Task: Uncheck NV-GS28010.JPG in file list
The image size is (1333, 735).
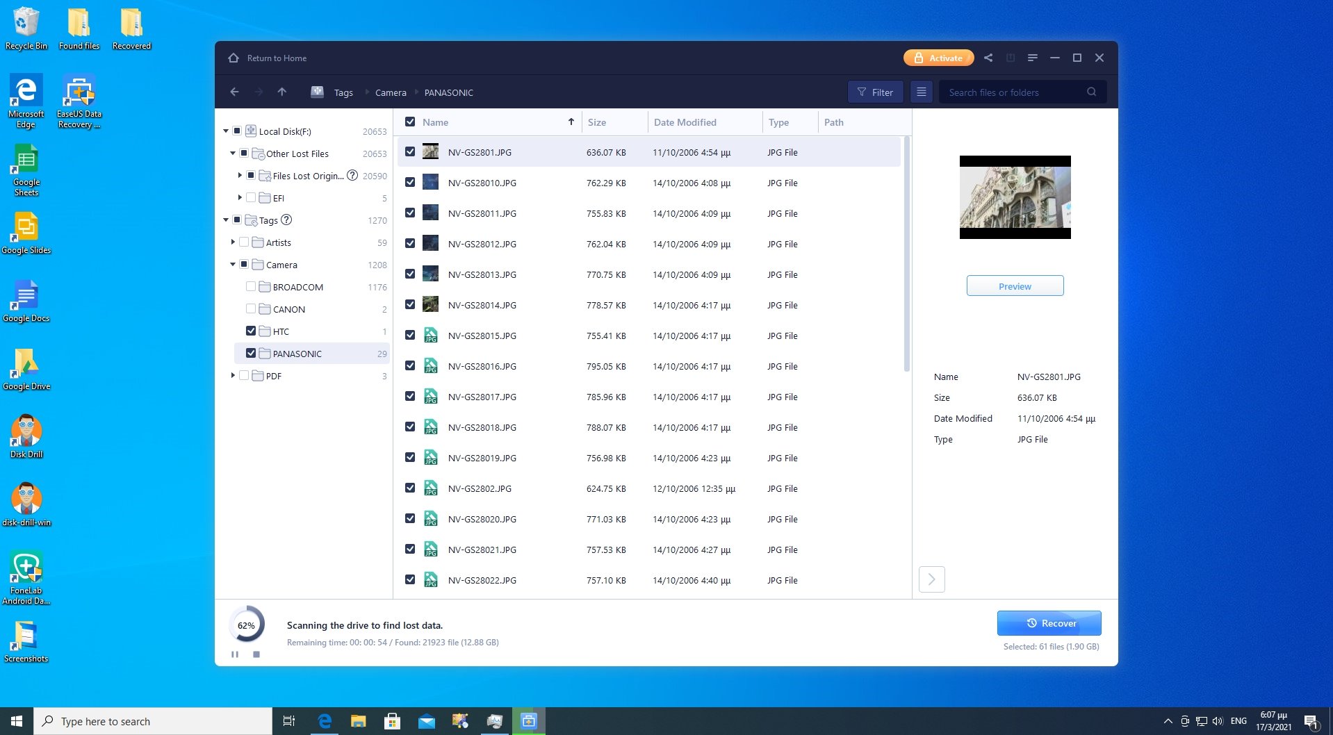Action: click(x=410, y=182)
